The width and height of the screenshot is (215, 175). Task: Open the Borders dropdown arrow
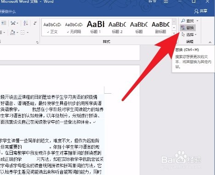click(x=28, y=33)
